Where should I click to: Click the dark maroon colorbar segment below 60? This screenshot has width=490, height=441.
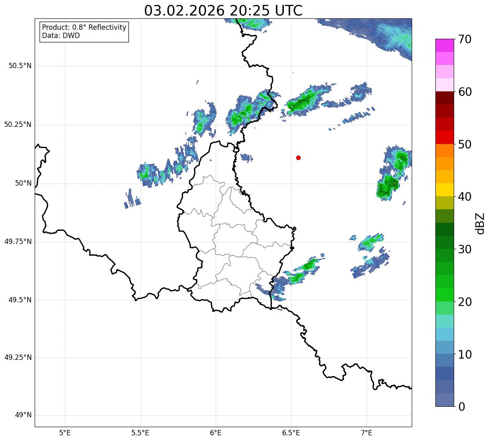[x=444, y=98]
